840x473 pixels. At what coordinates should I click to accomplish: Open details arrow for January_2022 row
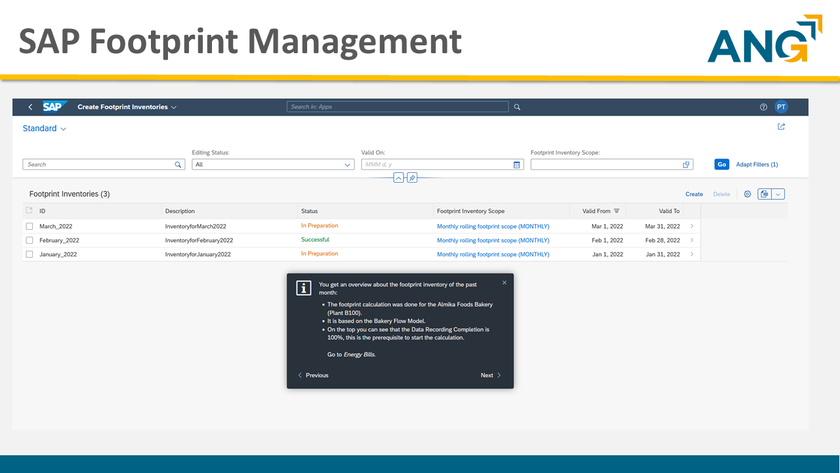tap(692, 254)
